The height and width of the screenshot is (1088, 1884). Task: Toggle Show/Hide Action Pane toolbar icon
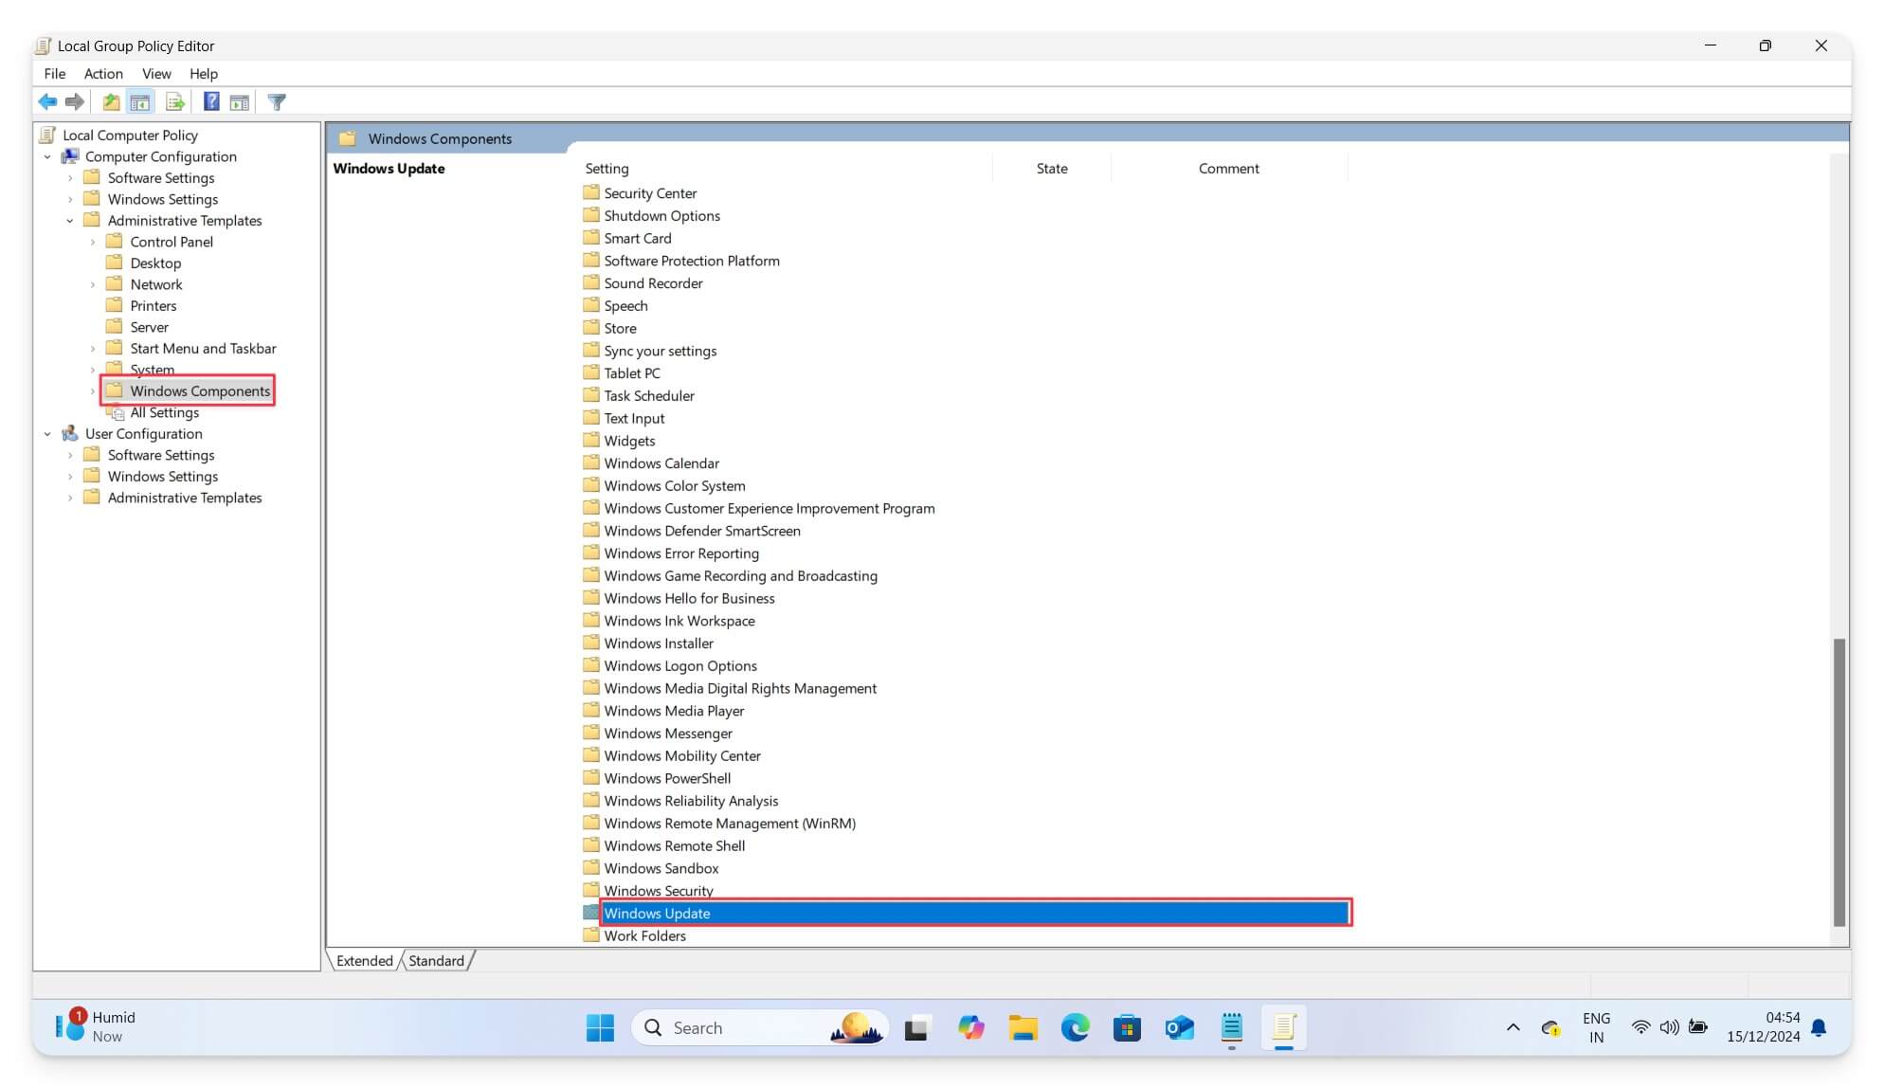coord(240,101)
